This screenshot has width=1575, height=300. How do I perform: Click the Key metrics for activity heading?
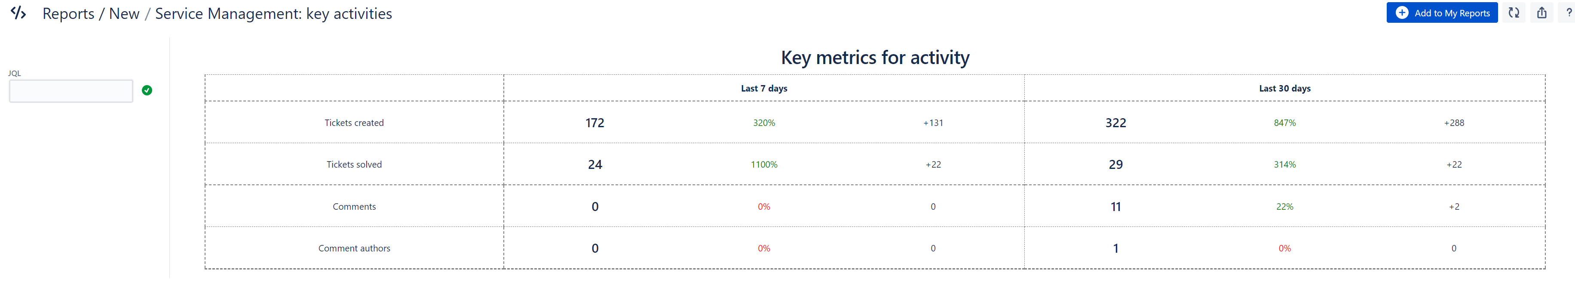(875, 58)
